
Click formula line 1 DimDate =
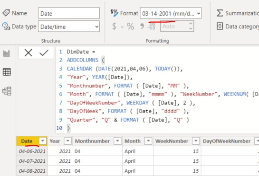pyautogui.click(x=81, y=52)
